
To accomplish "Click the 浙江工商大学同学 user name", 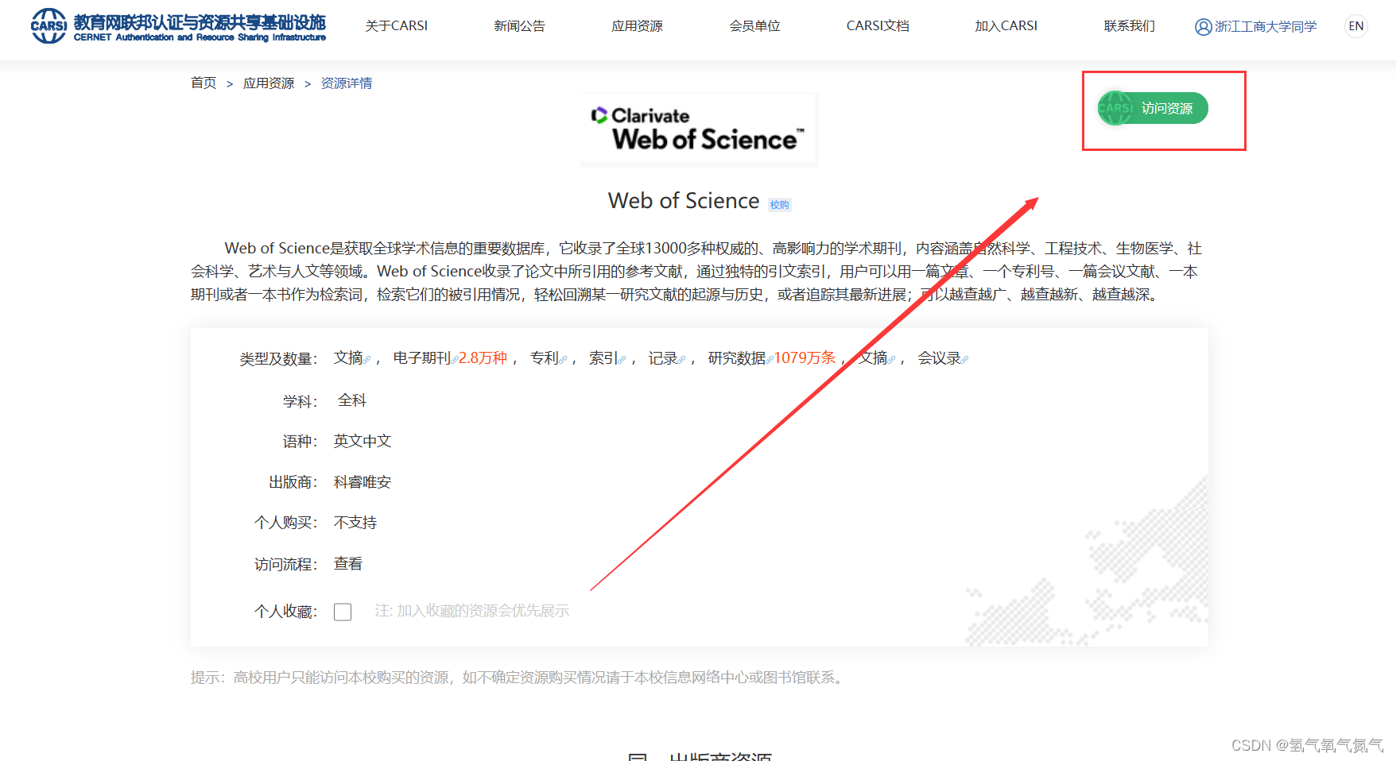I will (x=1266, y=27).
